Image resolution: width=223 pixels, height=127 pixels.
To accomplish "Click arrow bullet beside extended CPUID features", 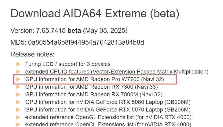I will click(18, 72).
